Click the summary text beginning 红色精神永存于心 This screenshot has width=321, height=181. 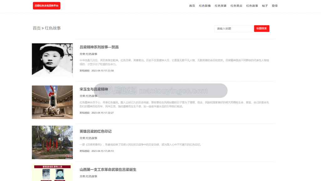[x=174, y=104]
